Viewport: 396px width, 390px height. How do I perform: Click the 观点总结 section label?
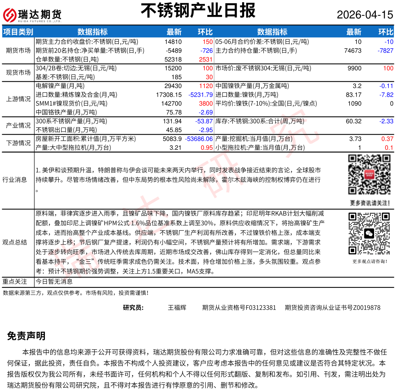[15, 242]
